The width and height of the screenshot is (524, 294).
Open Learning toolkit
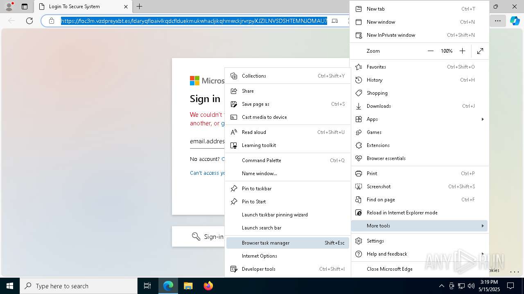pyautogui.click(x=288, y=145)
